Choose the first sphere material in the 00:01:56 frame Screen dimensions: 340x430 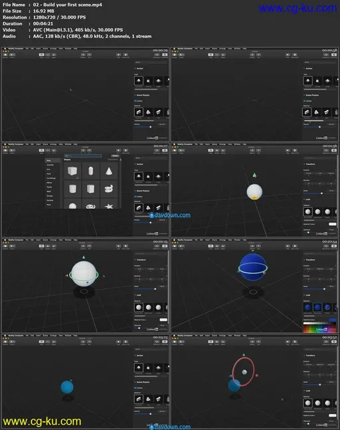click(x=307, y=212)
